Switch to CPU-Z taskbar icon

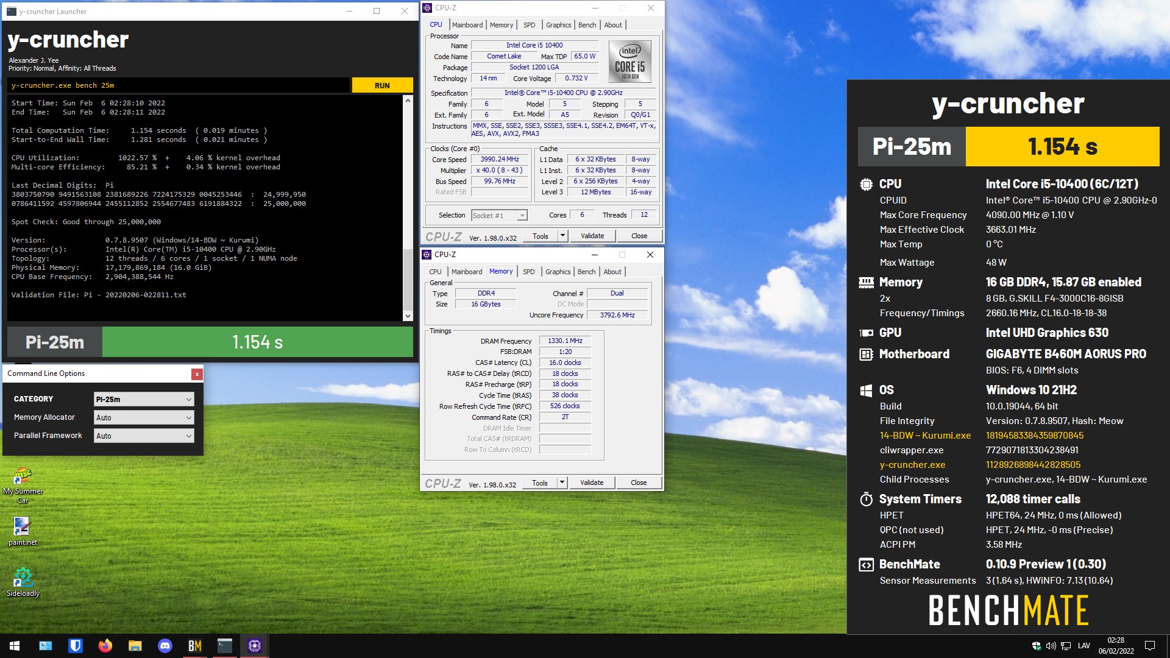pos(255,646)
